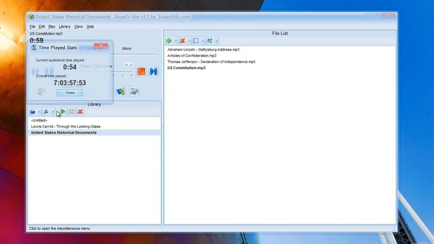Click the sort files icon
Screen dimensions: 434x244
pos(210,41)
